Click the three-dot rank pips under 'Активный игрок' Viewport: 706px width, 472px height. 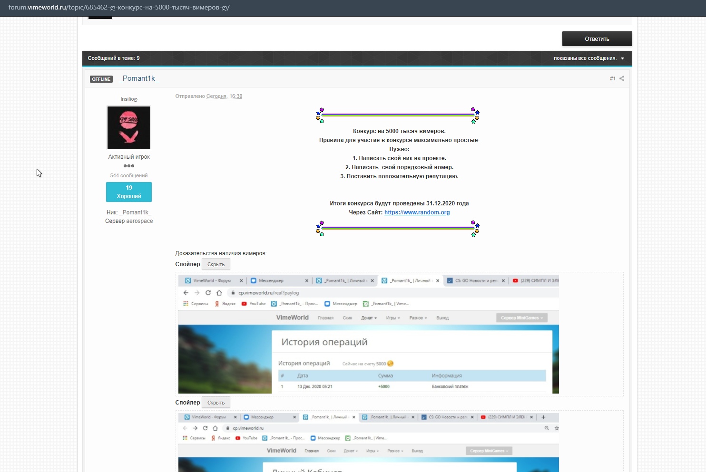(x=129, y=166)
